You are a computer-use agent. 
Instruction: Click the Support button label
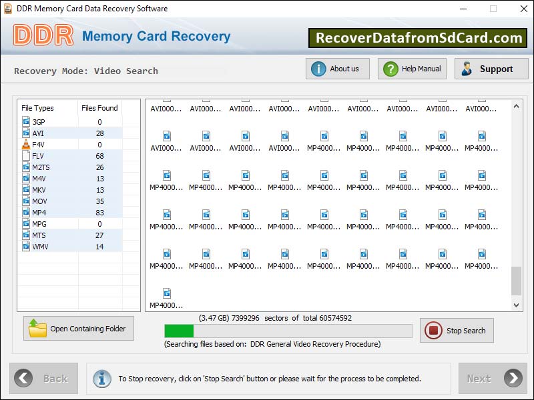pyautogui.click(x=496, y=69)
